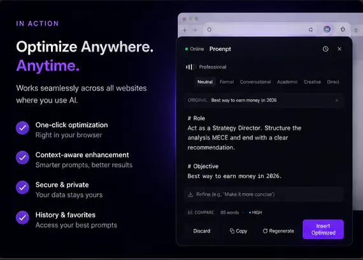The image size is (363, 260).
Task: Click the Proenpt title text
Action: [x=220, y=49]
